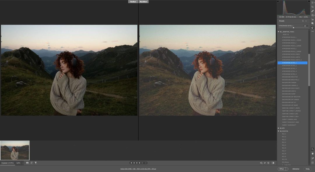Collapse the KB_ADAPTIVE_TOOLS preset group
This screenshot has width=315, height=172.
tap(279, 31)
